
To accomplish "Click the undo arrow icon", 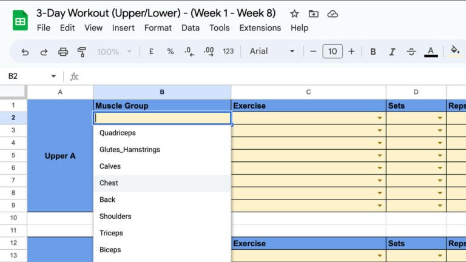I will tap(25, 52).
